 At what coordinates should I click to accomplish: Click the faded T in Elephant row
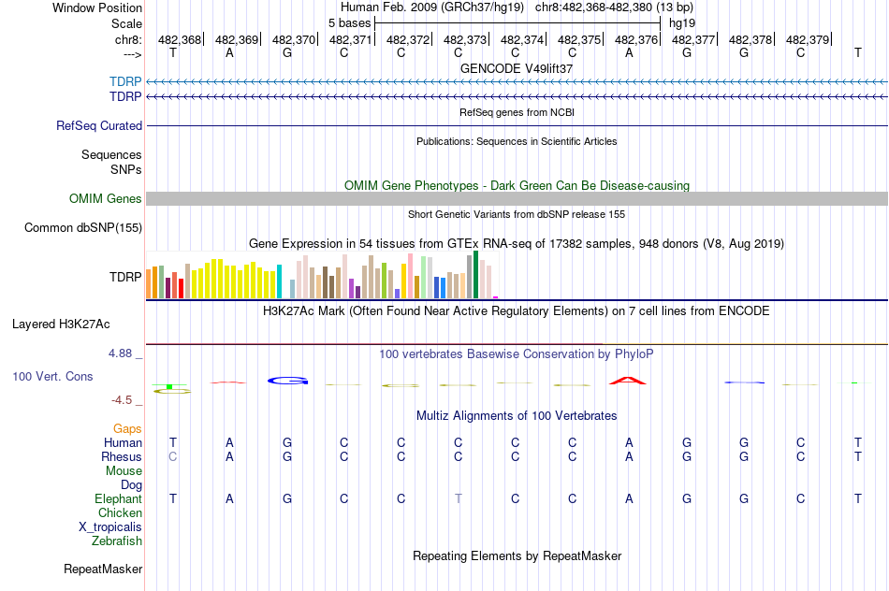pos(459,498)
